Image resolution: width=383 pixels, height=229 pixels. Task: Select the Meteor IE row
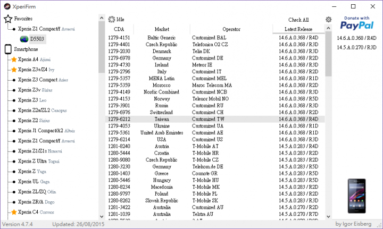coord(215,65)
